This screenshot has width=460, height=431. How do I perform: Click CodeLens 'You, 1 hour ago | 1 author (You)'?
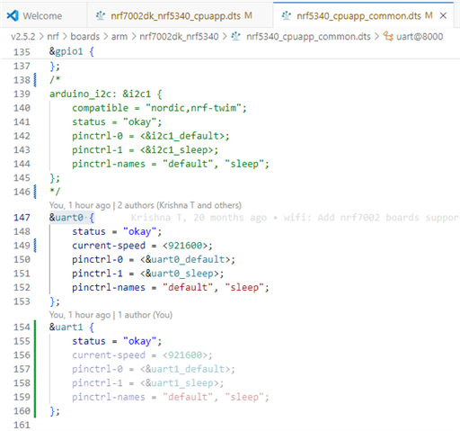tap(111, 315)
